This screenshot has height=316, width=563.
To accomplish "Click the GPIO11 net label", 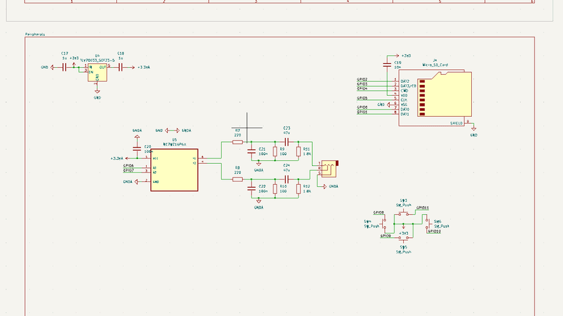I will click(422, 208).
